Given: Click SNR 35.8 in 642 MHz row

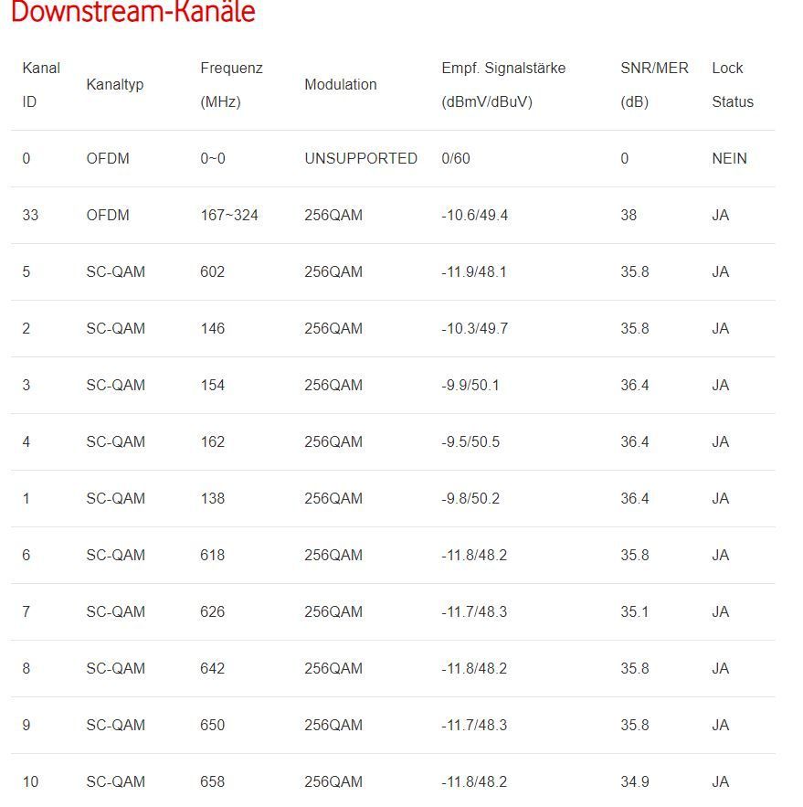Looking at the screenshot, I should click(635, 668).
